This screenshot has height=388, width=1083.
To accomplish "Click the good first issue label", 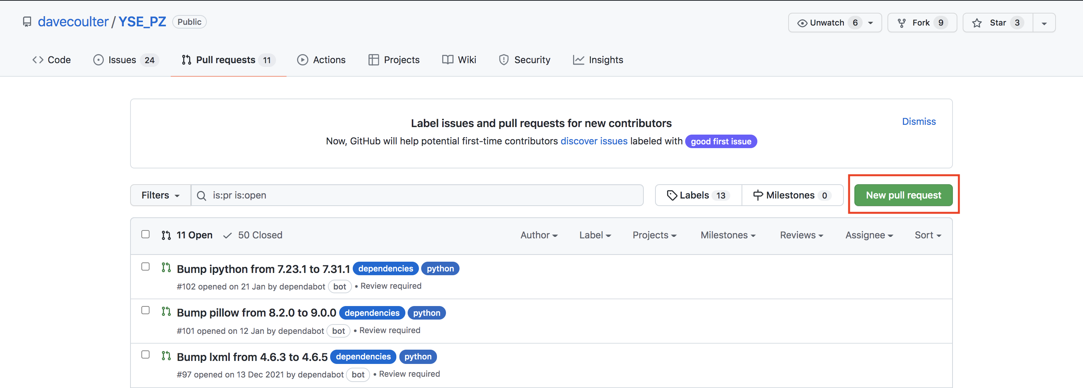I will 720,141.
